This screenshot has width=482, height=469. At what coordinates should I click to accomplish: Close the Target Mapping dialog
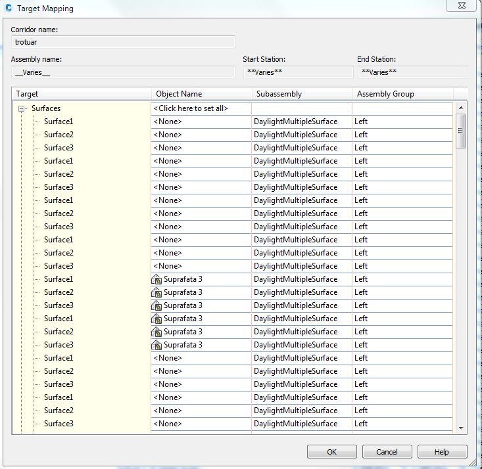[462, 5]
